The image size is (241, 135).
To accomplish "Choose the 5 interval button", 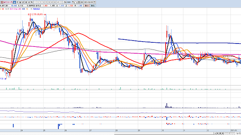I will 41,2.
